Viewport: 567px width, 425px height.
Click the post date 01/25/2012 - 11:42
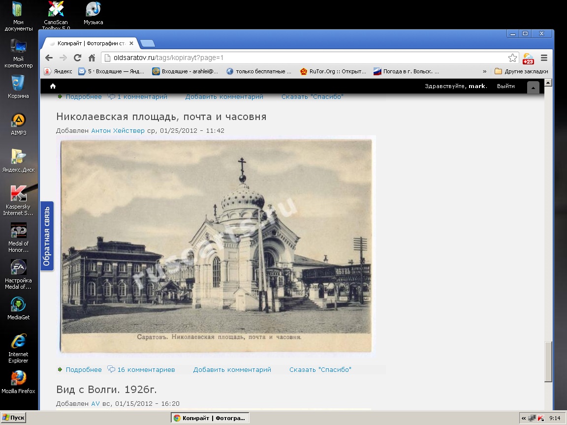pos(192,130)
